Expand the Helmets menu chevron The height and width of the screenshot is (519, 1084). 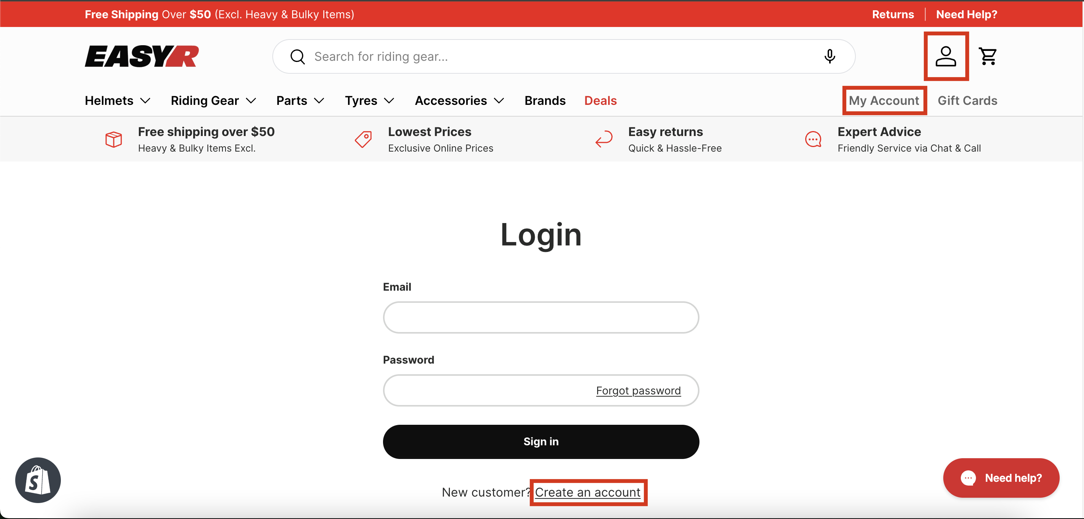point(145,101)
